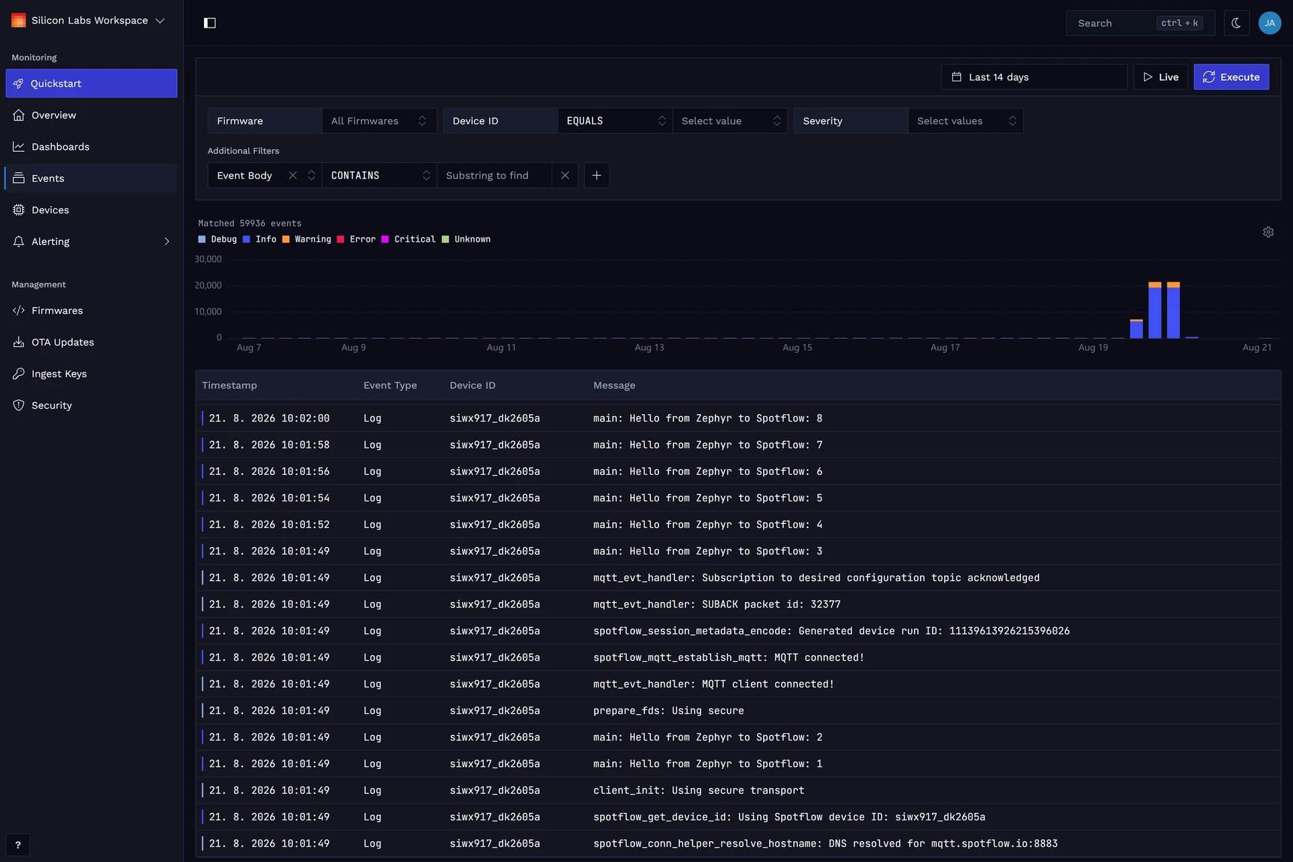Viewport: 1293px width, 862px height.
Task: Enable Live event streaming
Action: pyautogui.click(x=1160, y=77)
